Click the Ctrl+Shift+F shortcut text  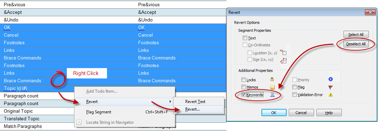pyautogui.click(x=157, y=112)
